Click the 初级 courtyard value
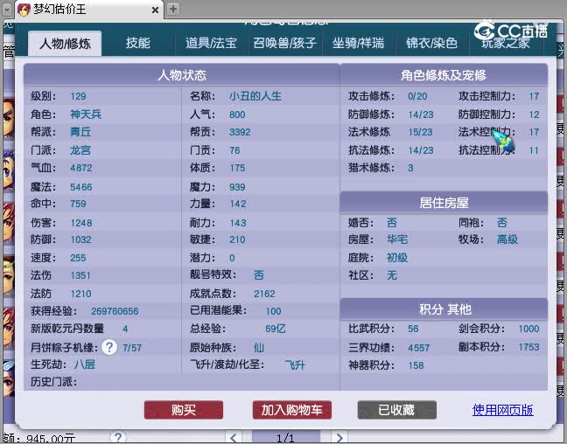The height and width of the screenshot is (444, 567). (x=397, y=258)
